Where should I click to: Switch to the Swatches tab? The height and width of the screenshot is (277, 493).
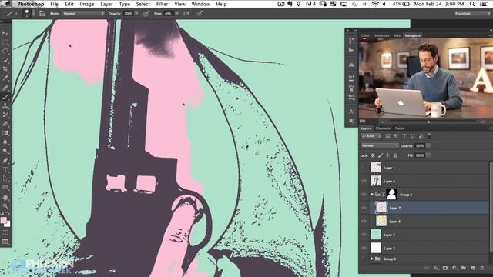coord(382,35)
